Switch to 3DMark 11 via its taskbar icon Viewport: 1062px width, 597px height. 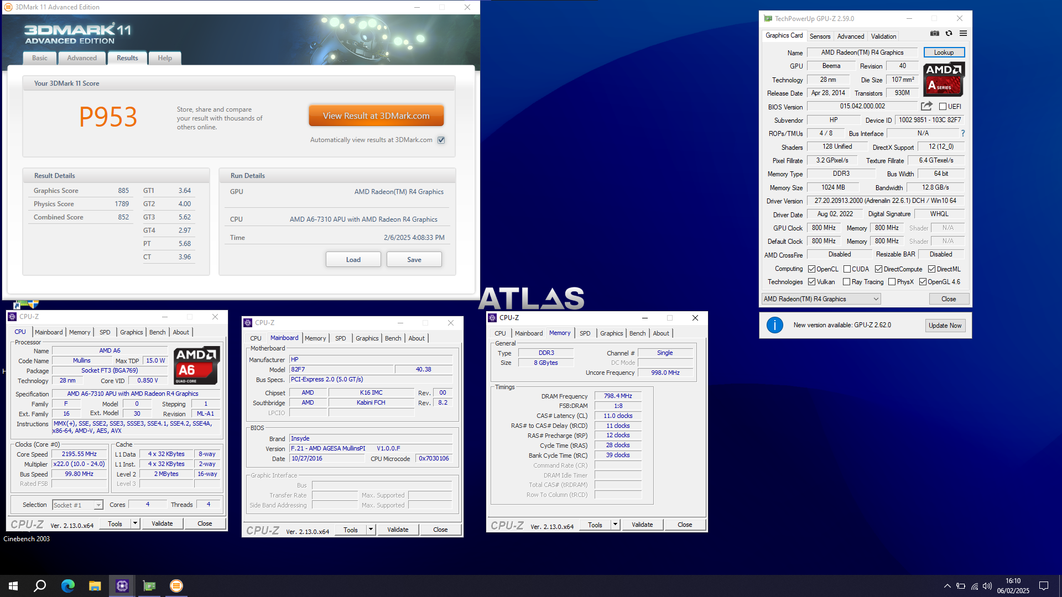tap(176, 586)
